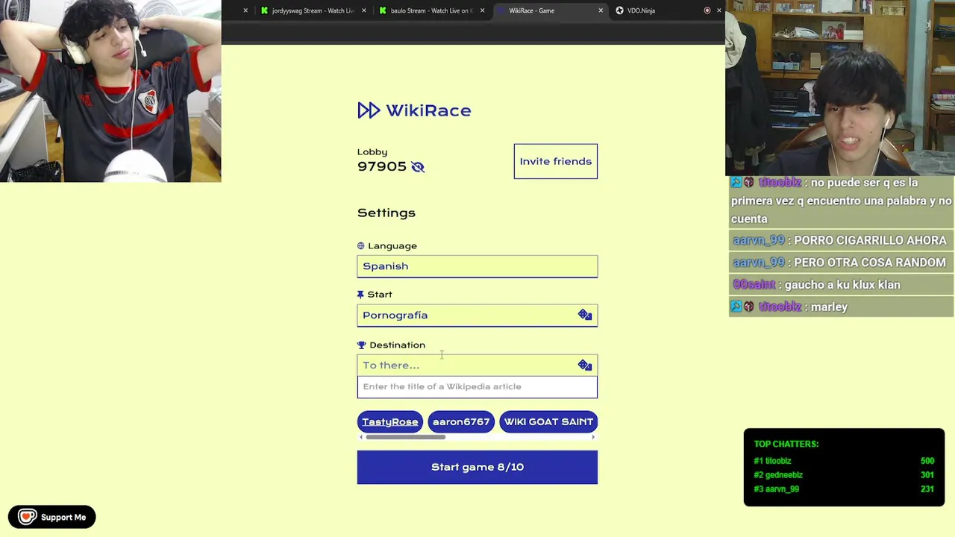Viewport: 955px width, 537px height.
Task: Close the VDO.Ninja tab
Action: click(x=719, y=10)
